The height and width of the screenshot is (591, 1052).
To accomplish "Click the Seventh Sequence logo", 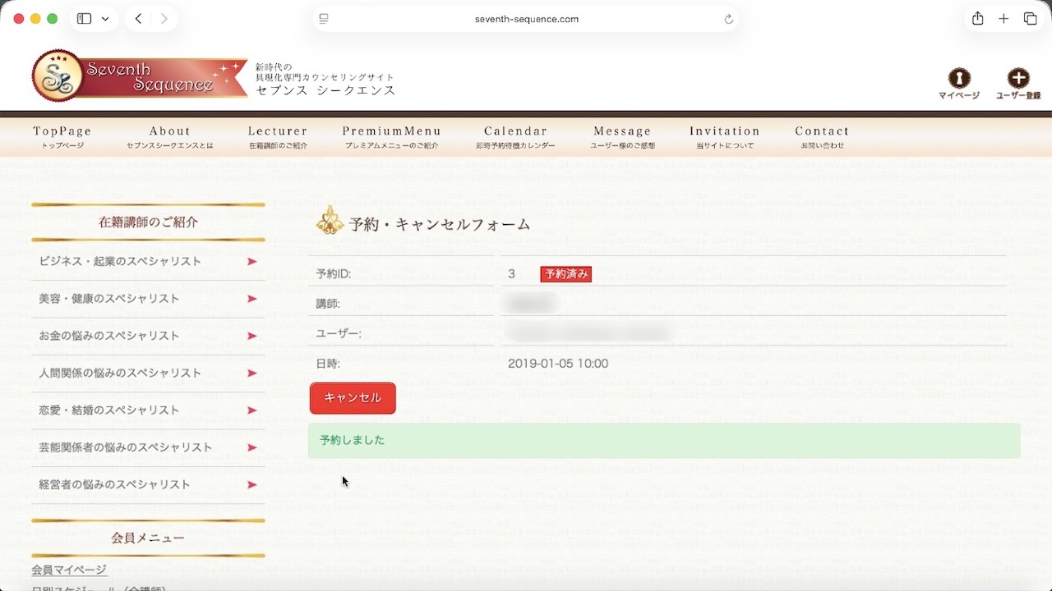I will point(140,76).
